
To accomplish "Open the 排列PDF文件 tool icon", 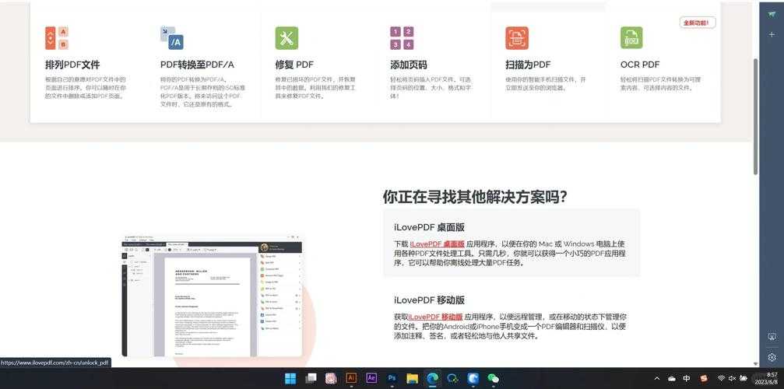I will click(x=56, y=38).
